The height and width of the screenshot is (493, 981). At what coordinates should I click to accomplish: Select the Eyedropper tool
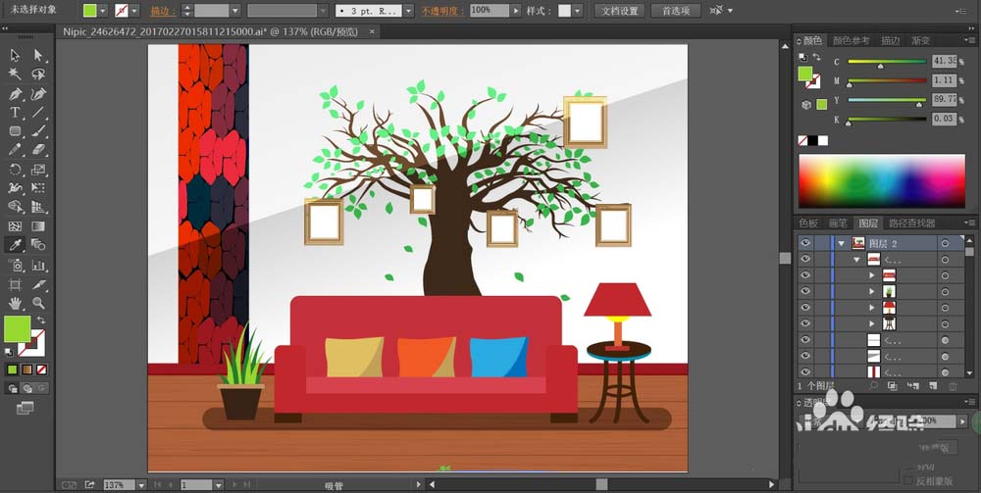coord(15,245)
